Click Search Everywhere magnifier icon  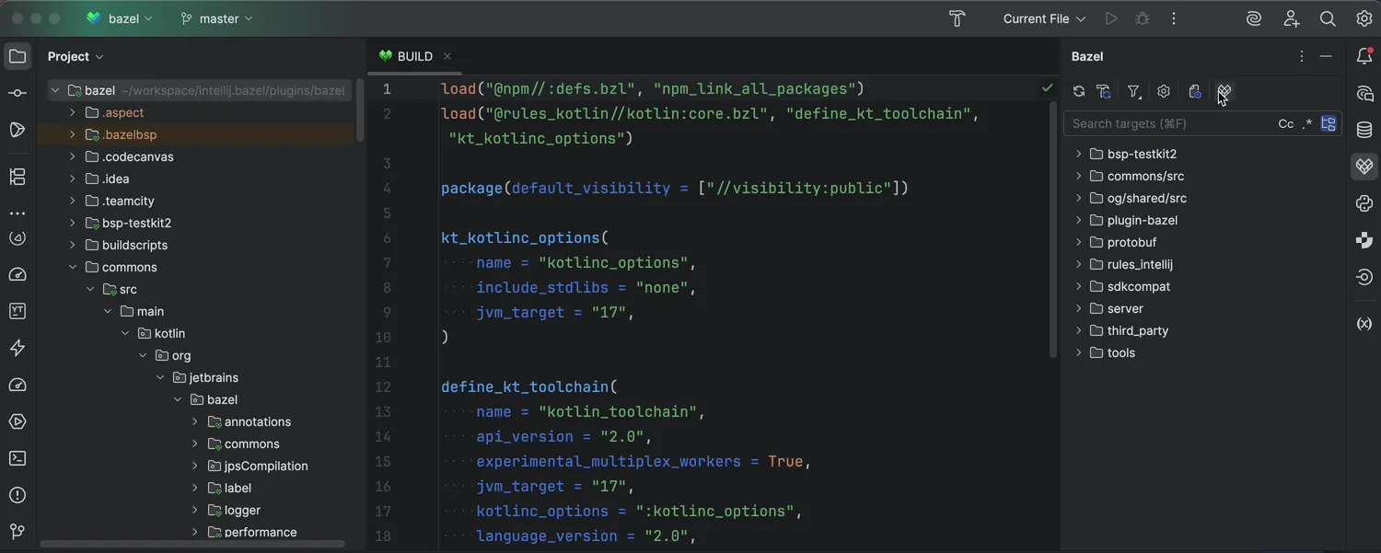(x=1328, y=18)
